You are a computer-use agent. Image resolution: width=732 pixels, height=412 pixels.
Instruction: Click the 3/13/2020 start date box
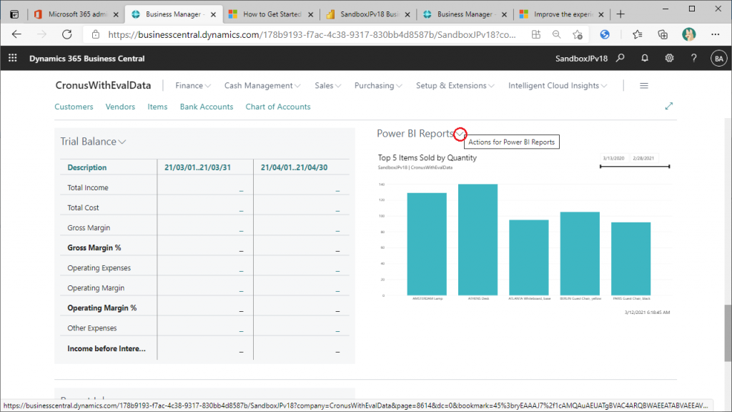613,158
